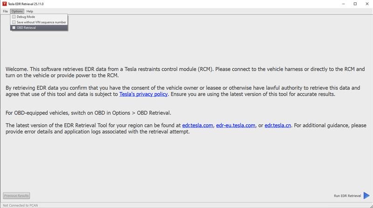Visit the edr-eu.tesla.com link
The width and height of the screenshot is (373, 208).
click(x=235, y=126)
